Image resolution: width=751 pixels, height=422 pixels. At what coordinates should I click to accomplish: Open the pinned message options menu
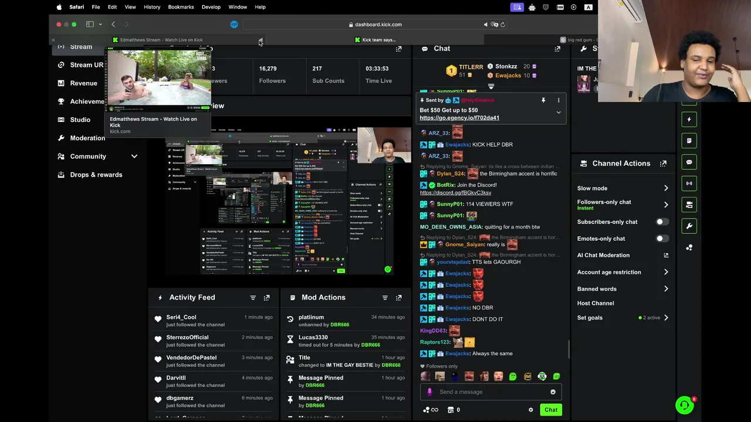point(559,100)
